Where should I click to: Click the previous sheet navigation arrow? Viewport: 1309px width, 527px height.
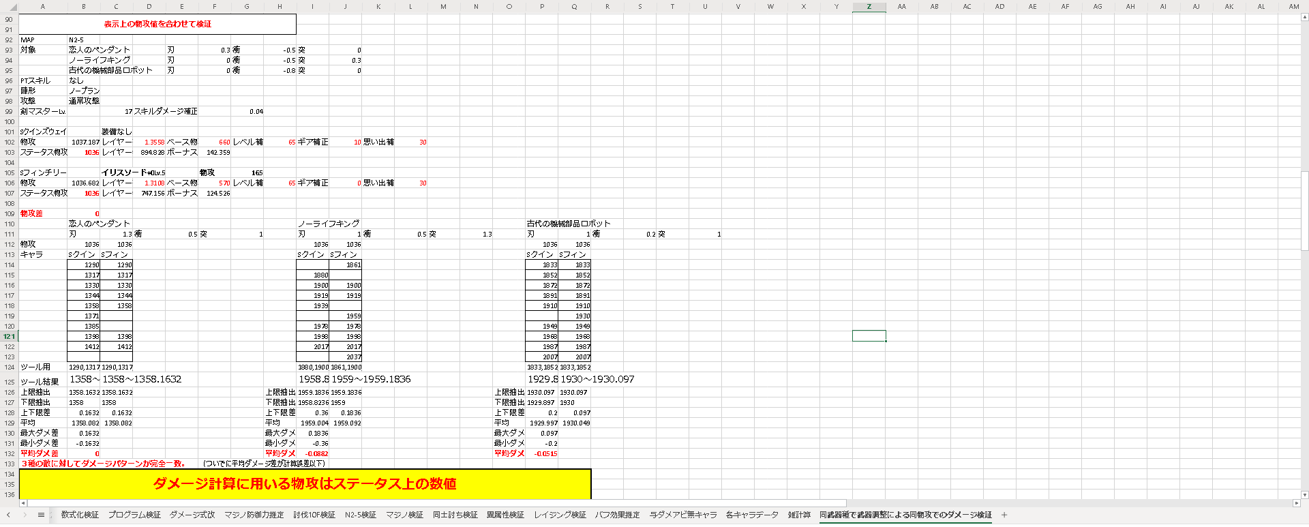coord(8,515)
